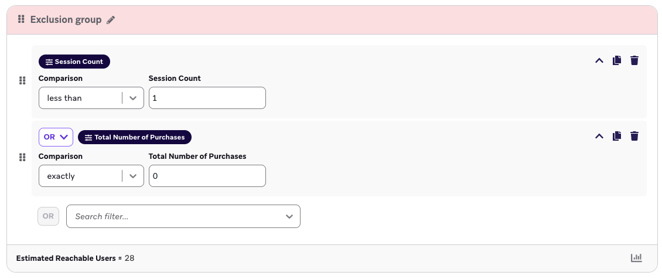The height and width of the screenshot is (279, 662).
Task: Click the Session Count value field
Action: click(x=207, y=98)
